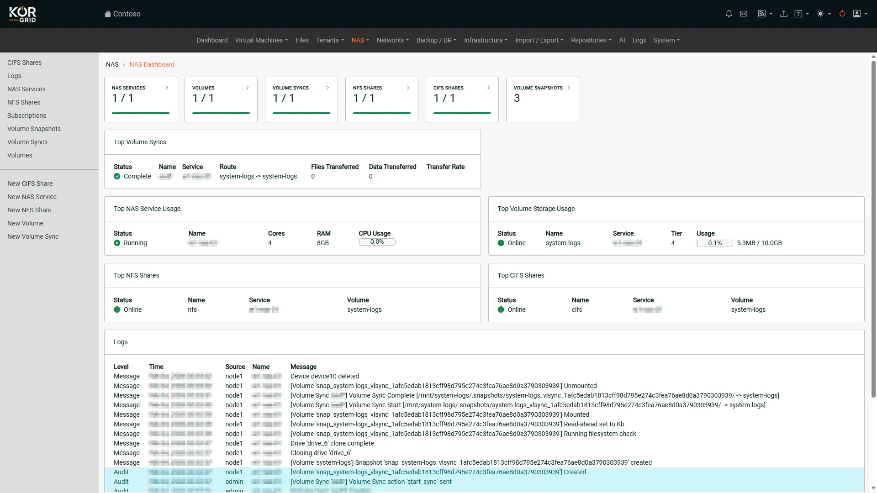Click Online status dot for system-logs volume
Screen dimensions: 877x493
click(x=501, y=243)
